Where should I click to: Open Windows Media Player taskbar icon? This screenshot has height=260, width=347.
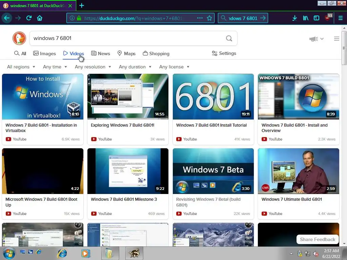tap(85, 253)
